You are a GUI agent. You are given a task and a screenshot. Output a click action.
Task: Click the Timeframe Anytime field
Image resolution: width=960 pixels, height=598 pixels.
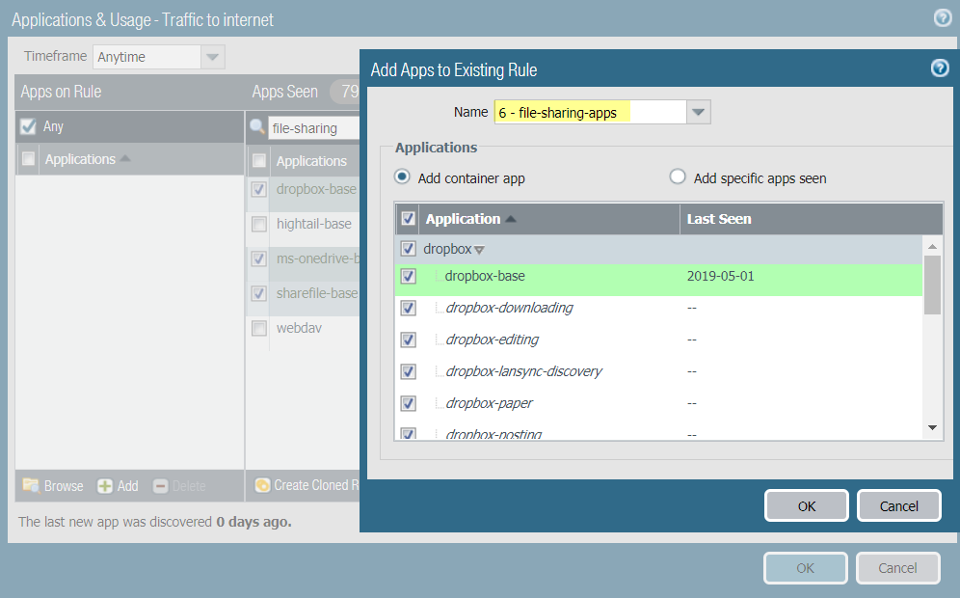147,57
